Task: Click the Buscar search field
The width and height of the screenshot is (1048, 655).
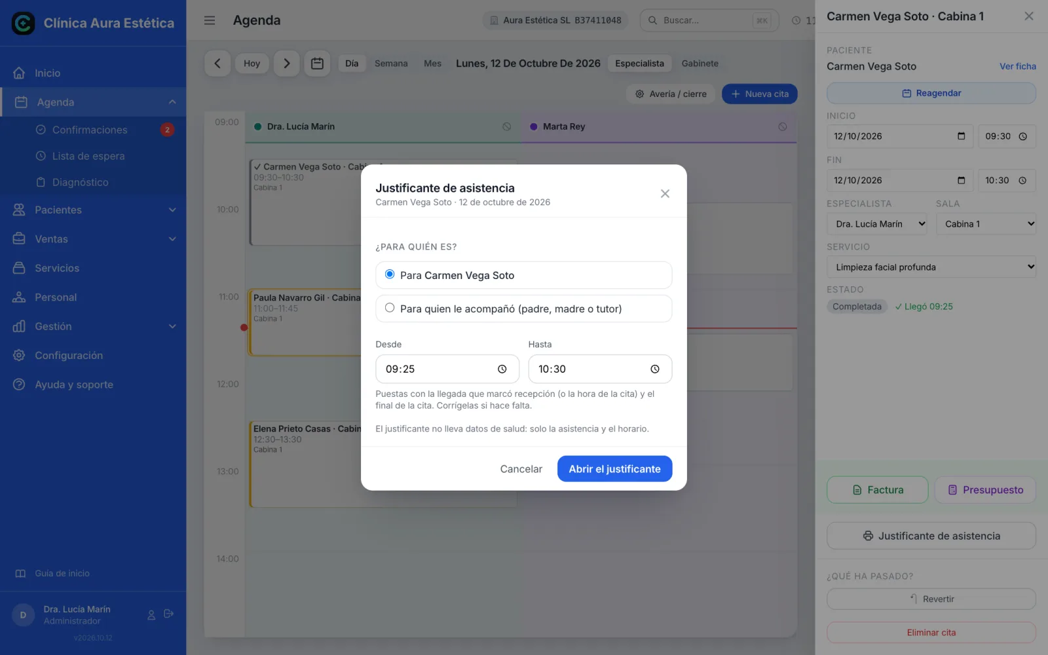Action: 709,20
